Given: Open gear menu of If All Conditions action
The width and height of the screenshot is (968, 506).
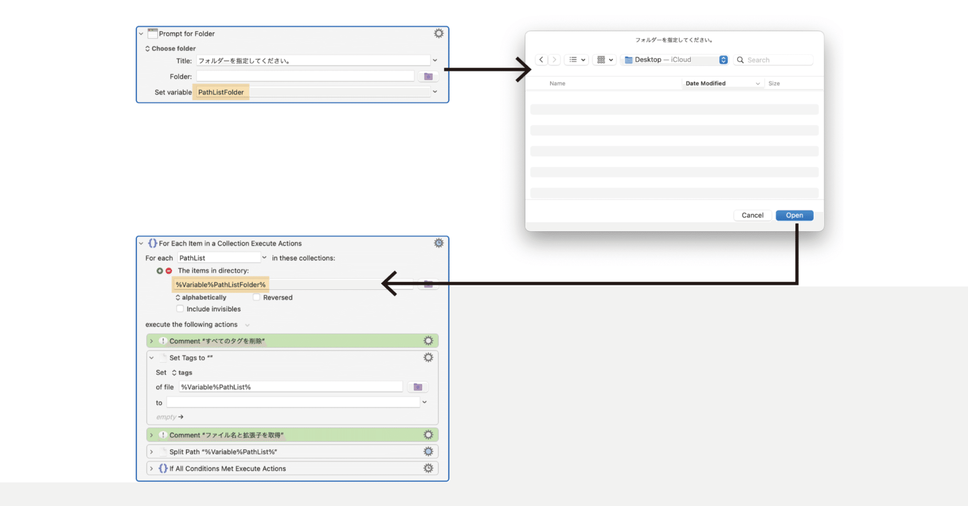Looking at the screenshot, I should tap(428, 469).
